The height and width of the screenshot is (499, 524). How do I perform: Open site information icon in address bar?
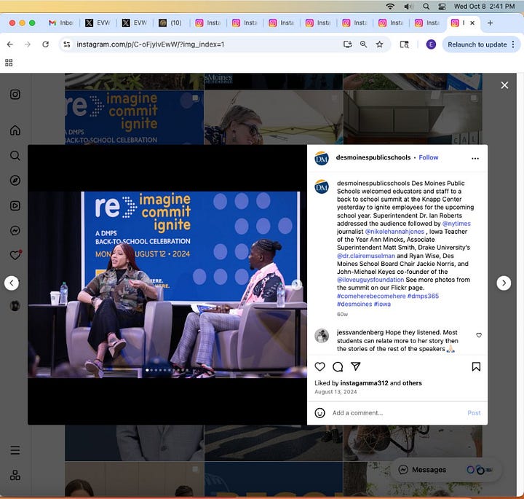tap(67, 44)
